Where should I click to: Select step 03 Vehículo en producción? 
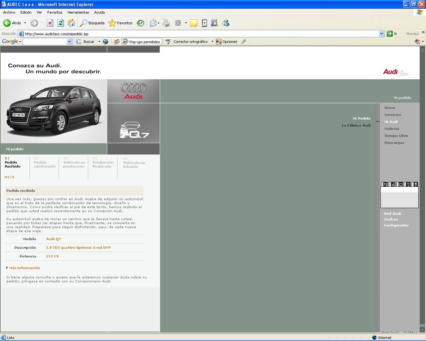74,163
